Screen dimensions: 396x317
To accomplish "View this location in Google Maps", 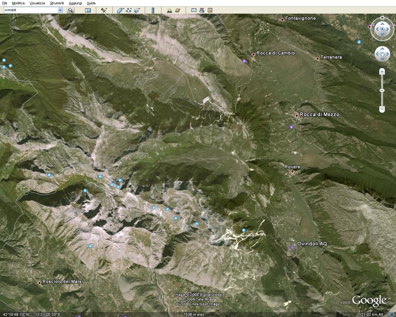I will [210, 10].
